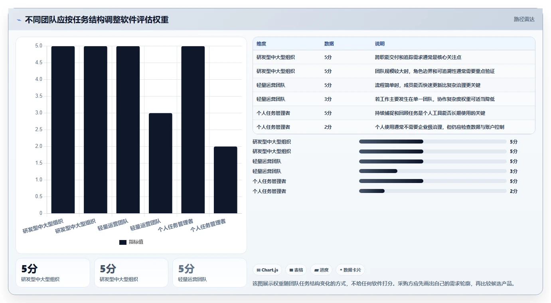
Task: Toggle the 指标值 legend swatch
Action: tap(123, 242)
